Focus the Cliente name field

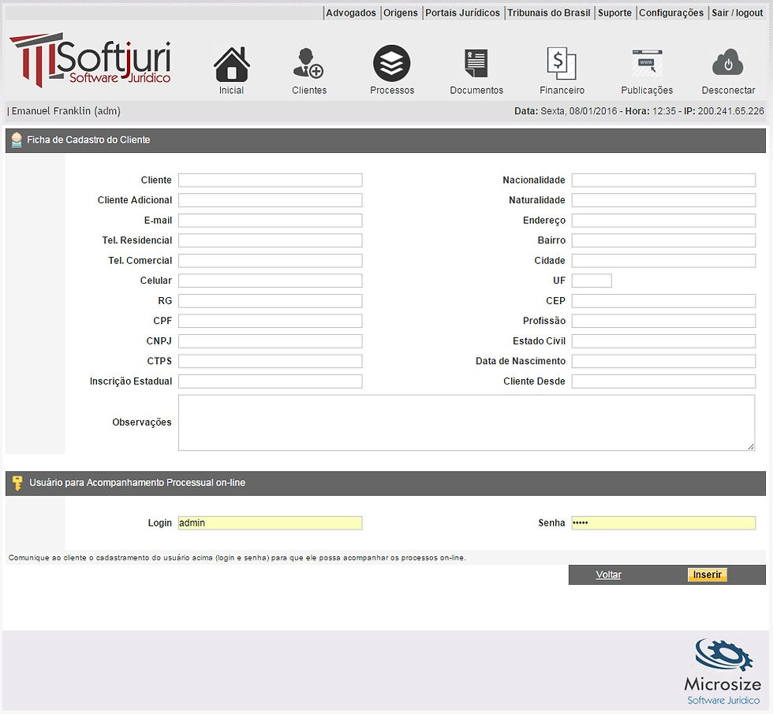tap(270, 180)
